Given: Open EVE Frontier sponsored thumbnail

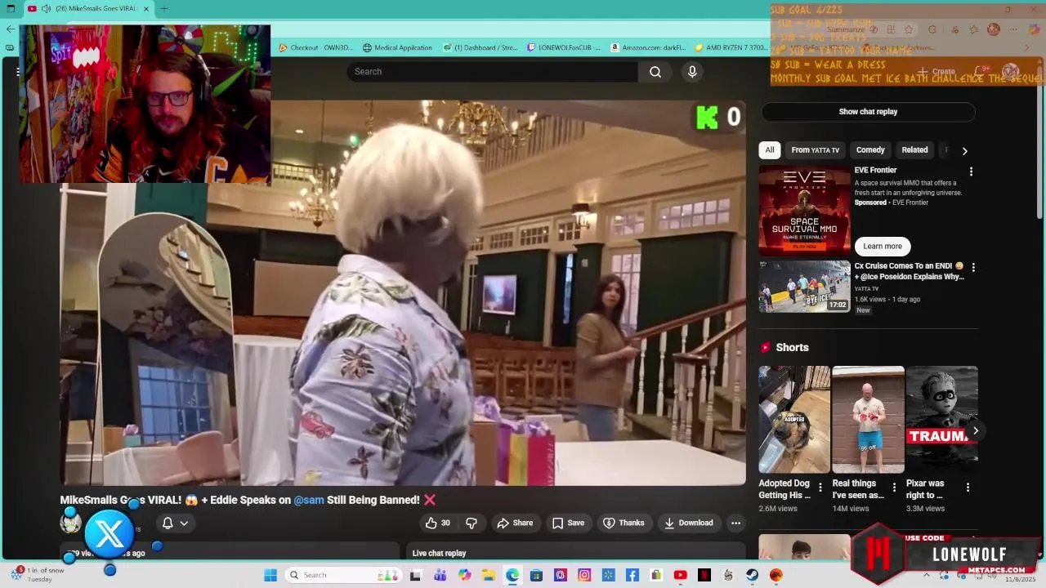Looking at the screenshot, I should pos(804,211).
